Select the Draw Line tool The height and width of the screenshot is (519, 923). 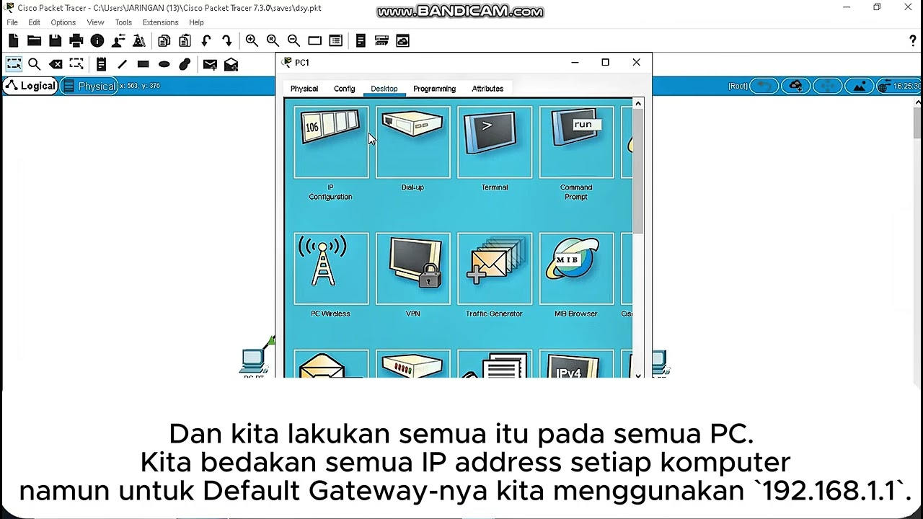[x=122, y=64]
